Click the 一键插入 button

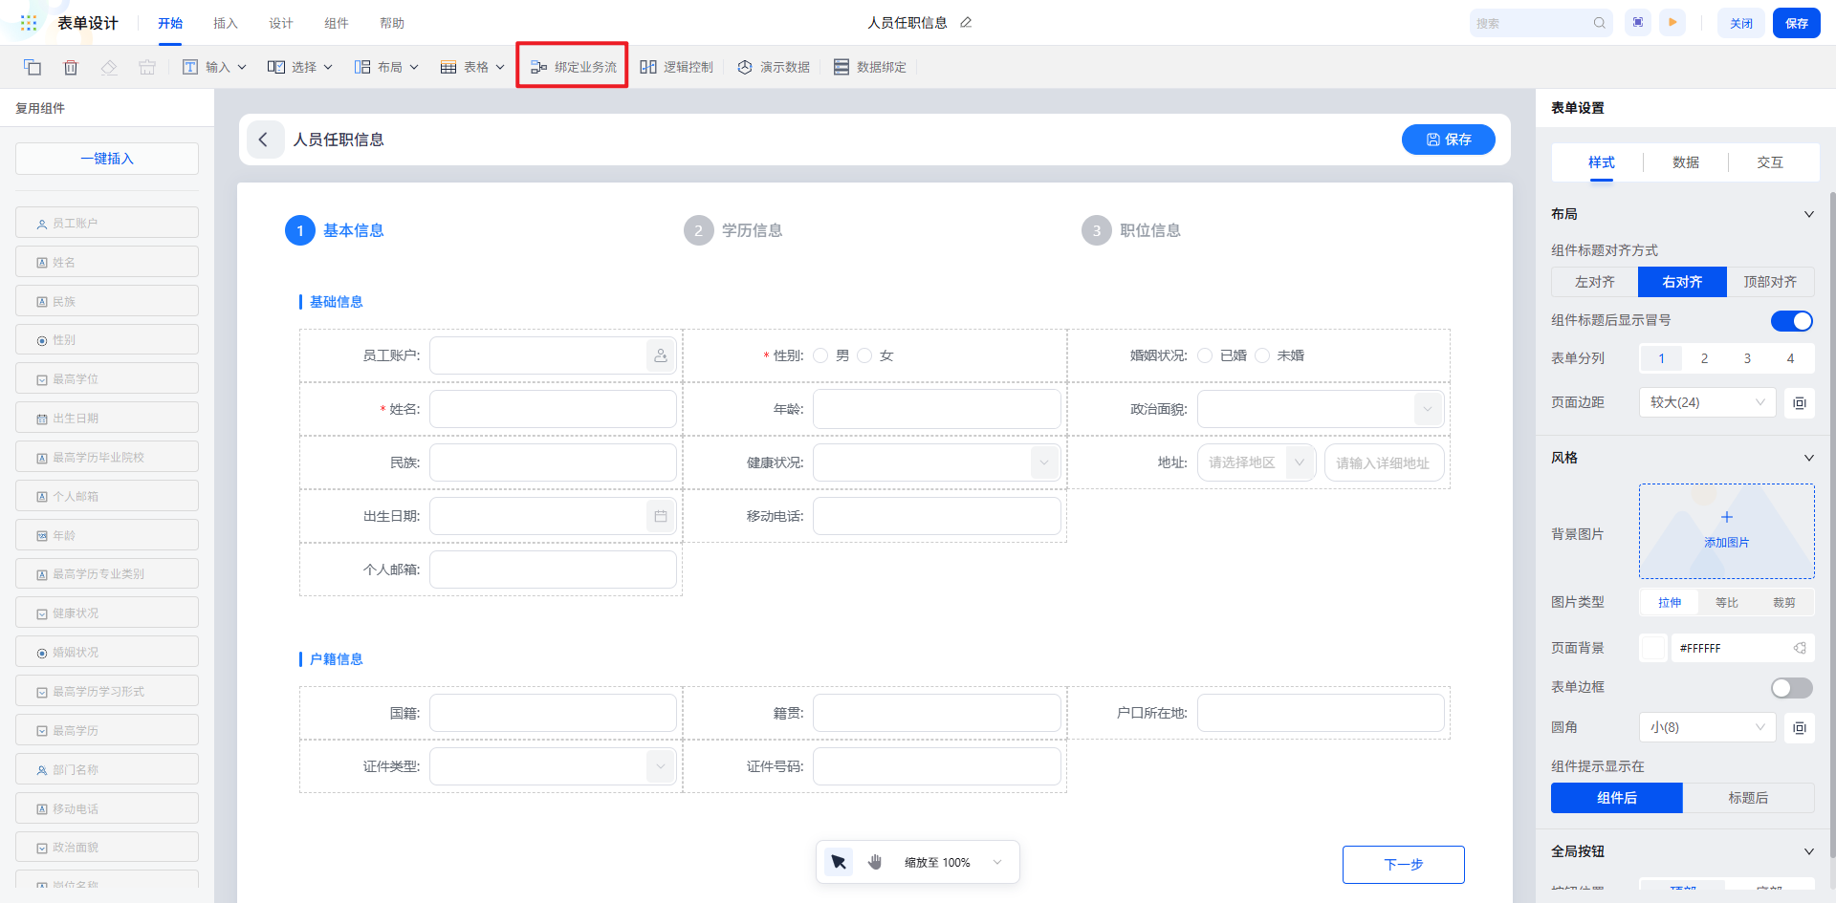[107, 159]
